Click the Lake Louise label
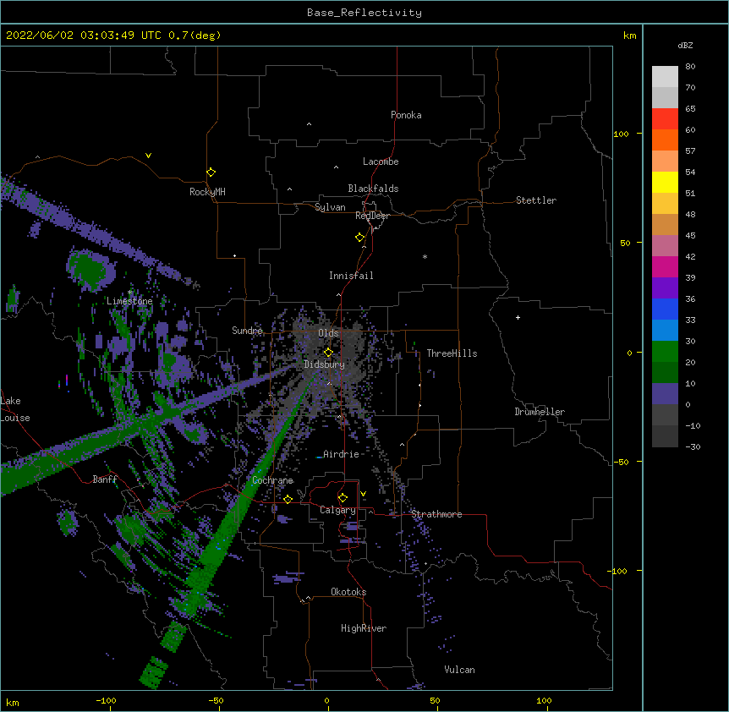729x712 pixels. point(15,409)
